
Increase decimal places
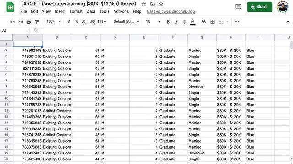tap(92, 22)
